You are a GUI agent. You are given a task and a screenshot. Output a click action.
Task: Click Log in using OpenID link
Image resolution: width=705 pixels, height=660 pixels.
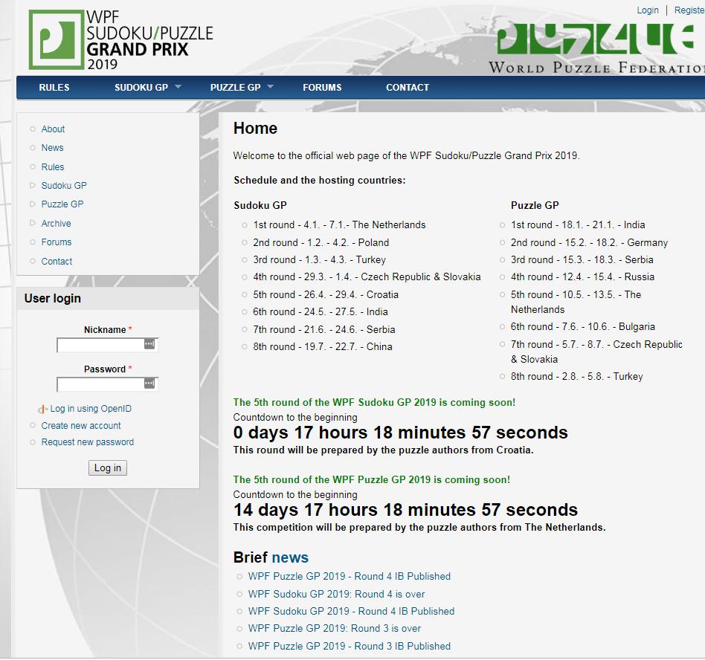tap(91, 408)
